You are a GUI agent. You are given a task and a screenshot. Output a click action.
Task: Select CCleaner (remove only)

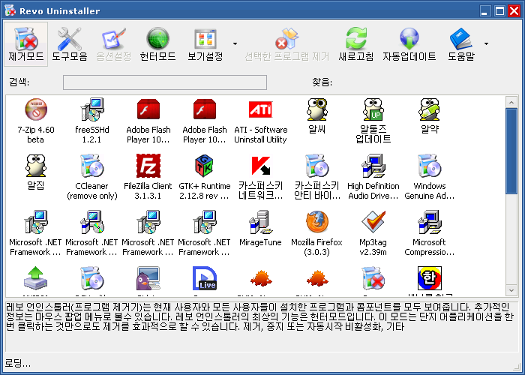(91, 178)
